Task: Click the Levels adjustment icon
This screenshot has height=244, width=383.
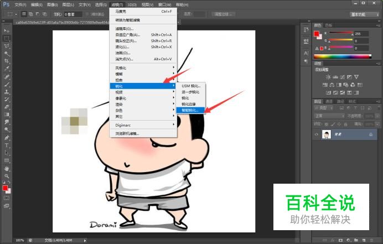Action: 335,77
